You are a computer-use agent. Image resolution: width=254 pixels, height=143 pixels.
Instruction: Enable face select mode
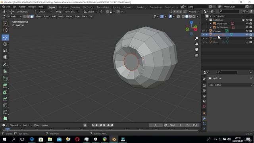32,16
